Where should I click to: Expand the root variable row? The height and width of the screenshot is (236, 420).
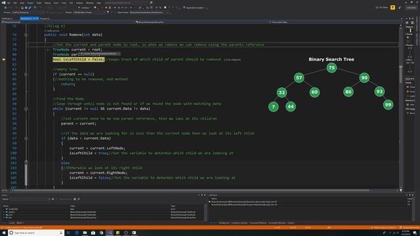tap(4, 215)
